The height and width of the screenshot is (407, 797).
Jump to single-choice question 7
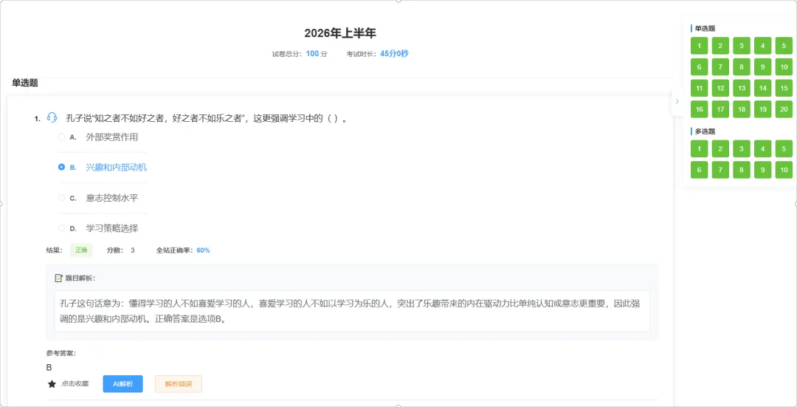click(x=721, y=67)
